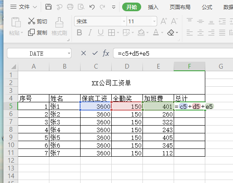
Task: Click the Print icon
Action: (x=70, y=7)
